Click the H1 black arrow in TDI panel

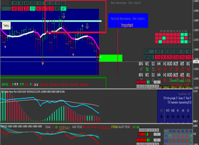pyautogui.click(x=178, y=116)
